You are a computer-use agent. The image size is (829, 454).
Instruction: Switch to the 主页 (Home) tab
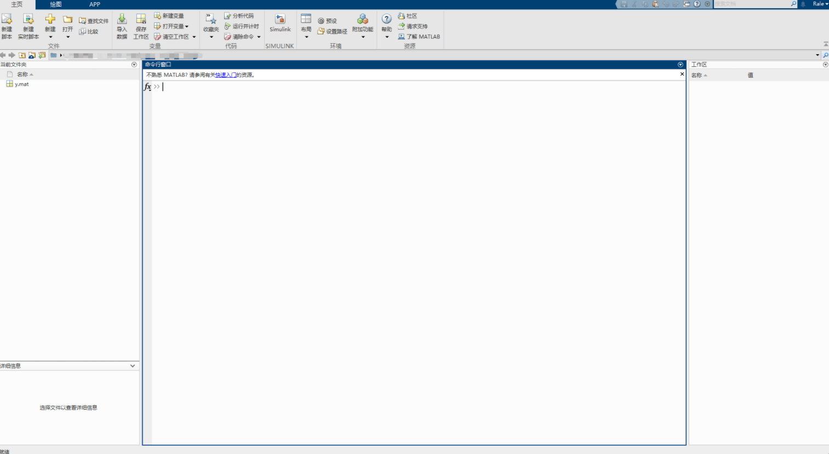click(x=17, y=4)
